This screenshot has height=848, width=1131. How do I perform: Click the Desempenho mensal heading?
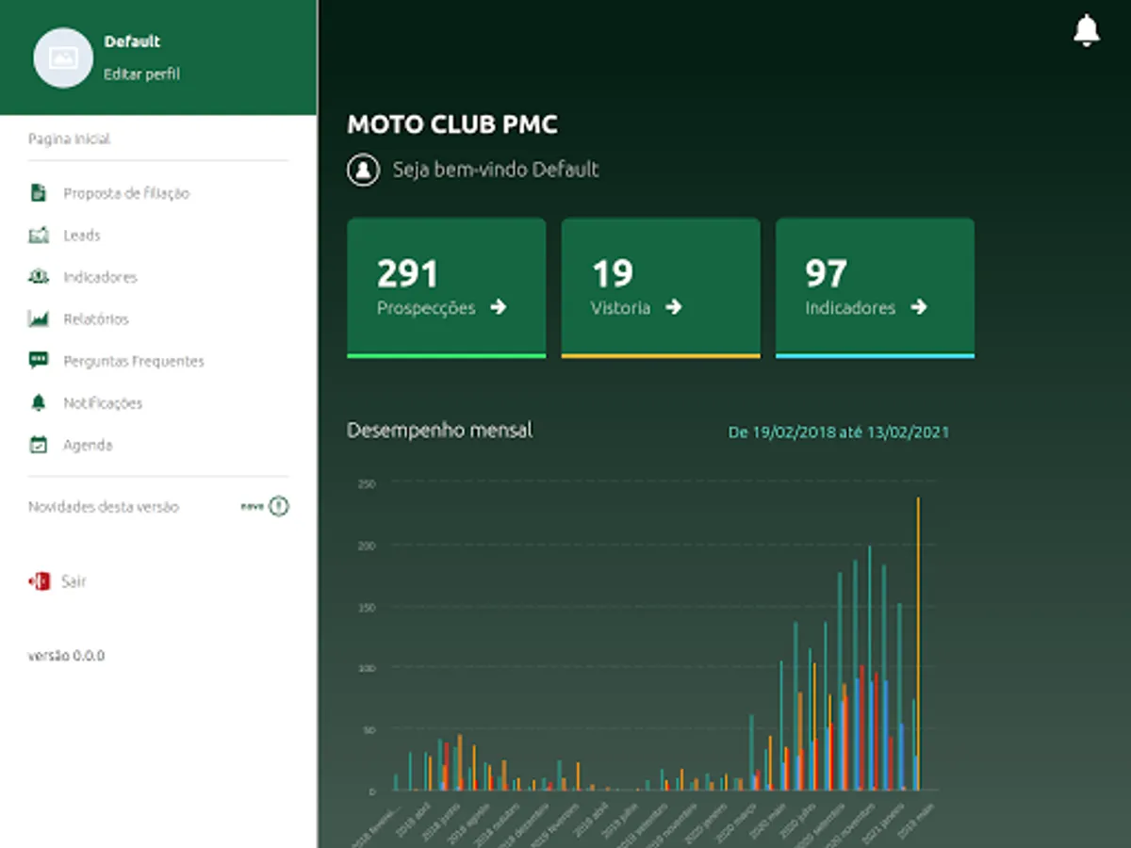pos(439,431)
